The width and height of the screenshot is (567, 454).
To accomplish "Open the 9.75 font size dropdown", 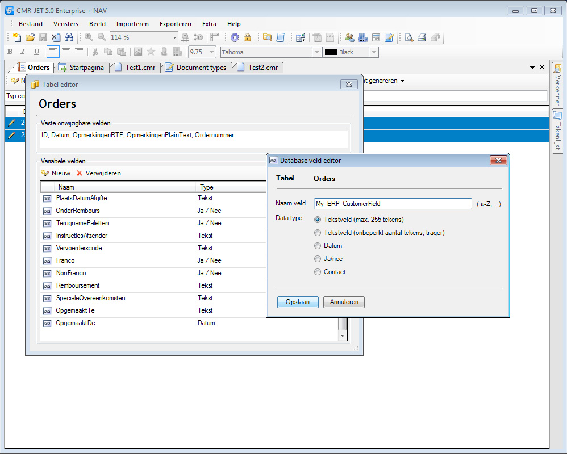I will tap(212, 52).
